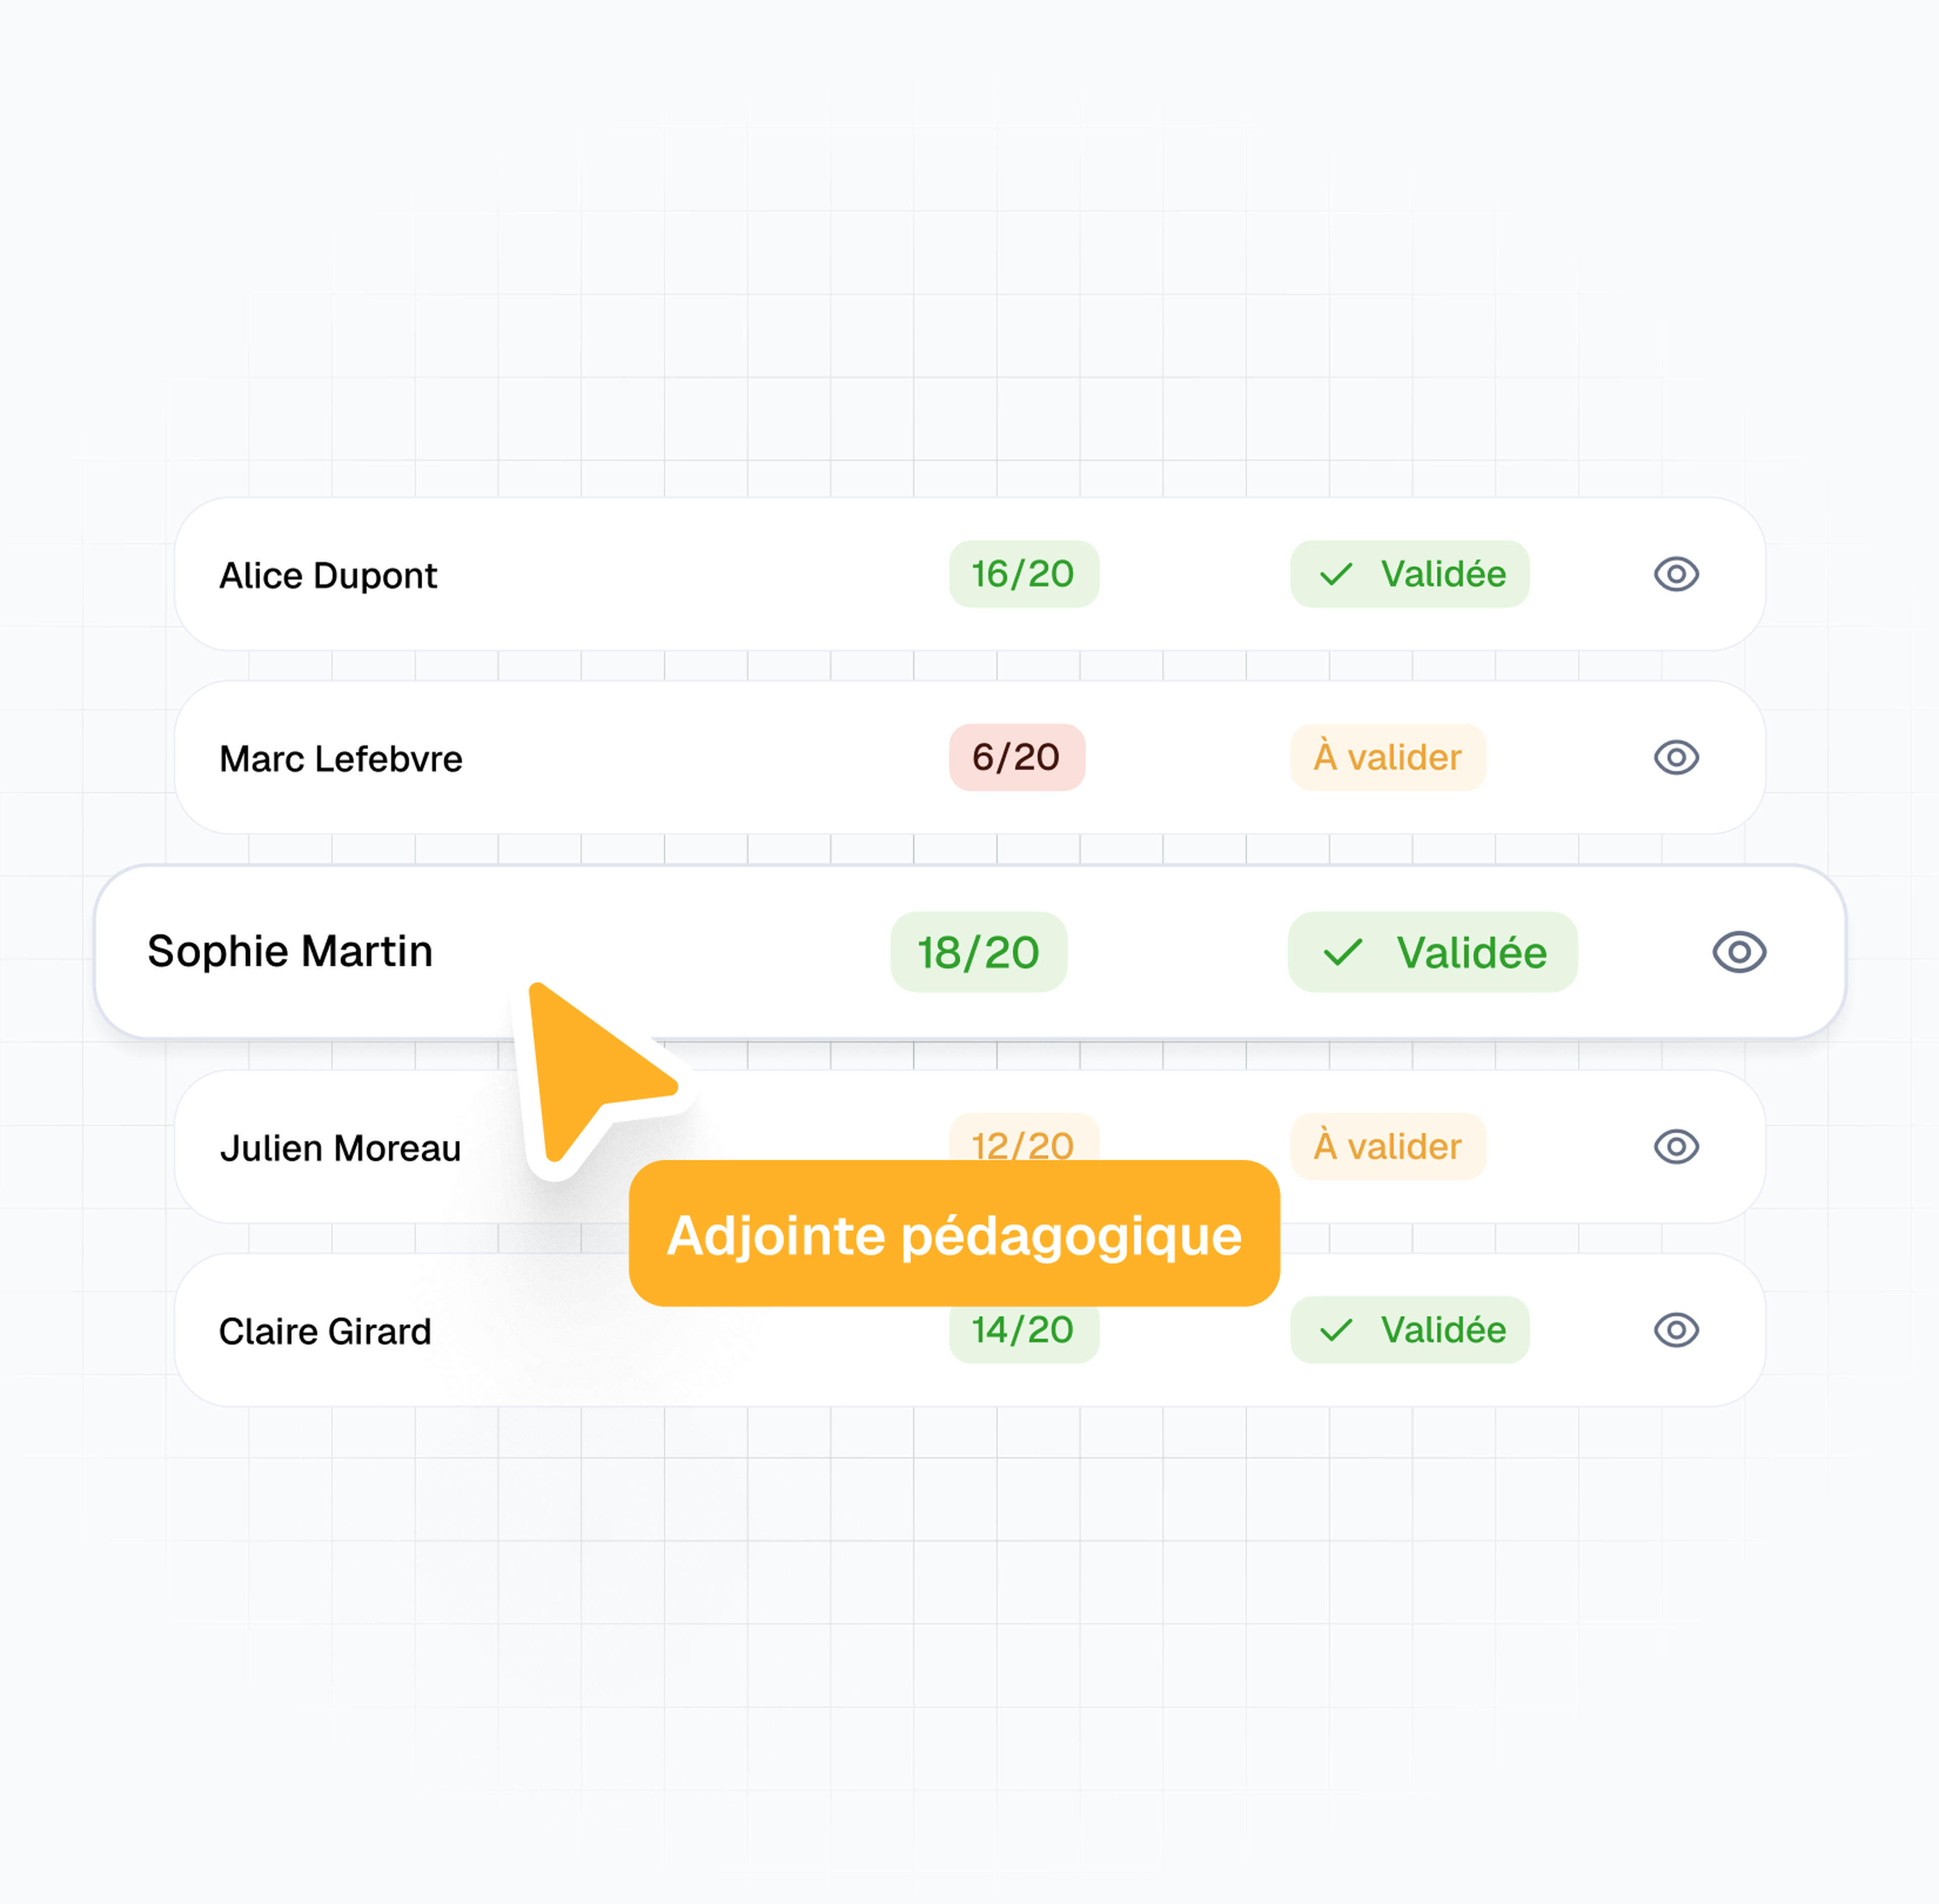Select the Marc Lefebvre name entry

(x=341, y=759)
